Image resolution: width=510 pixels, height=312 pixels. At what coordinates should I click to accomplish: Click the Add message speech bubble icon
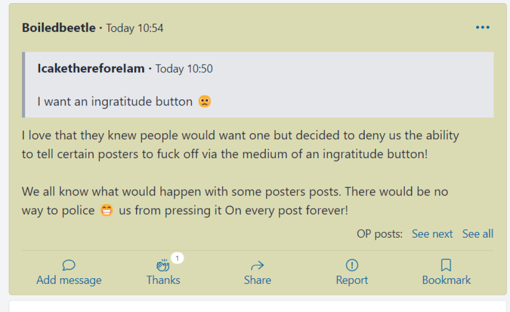click(69, 266)
